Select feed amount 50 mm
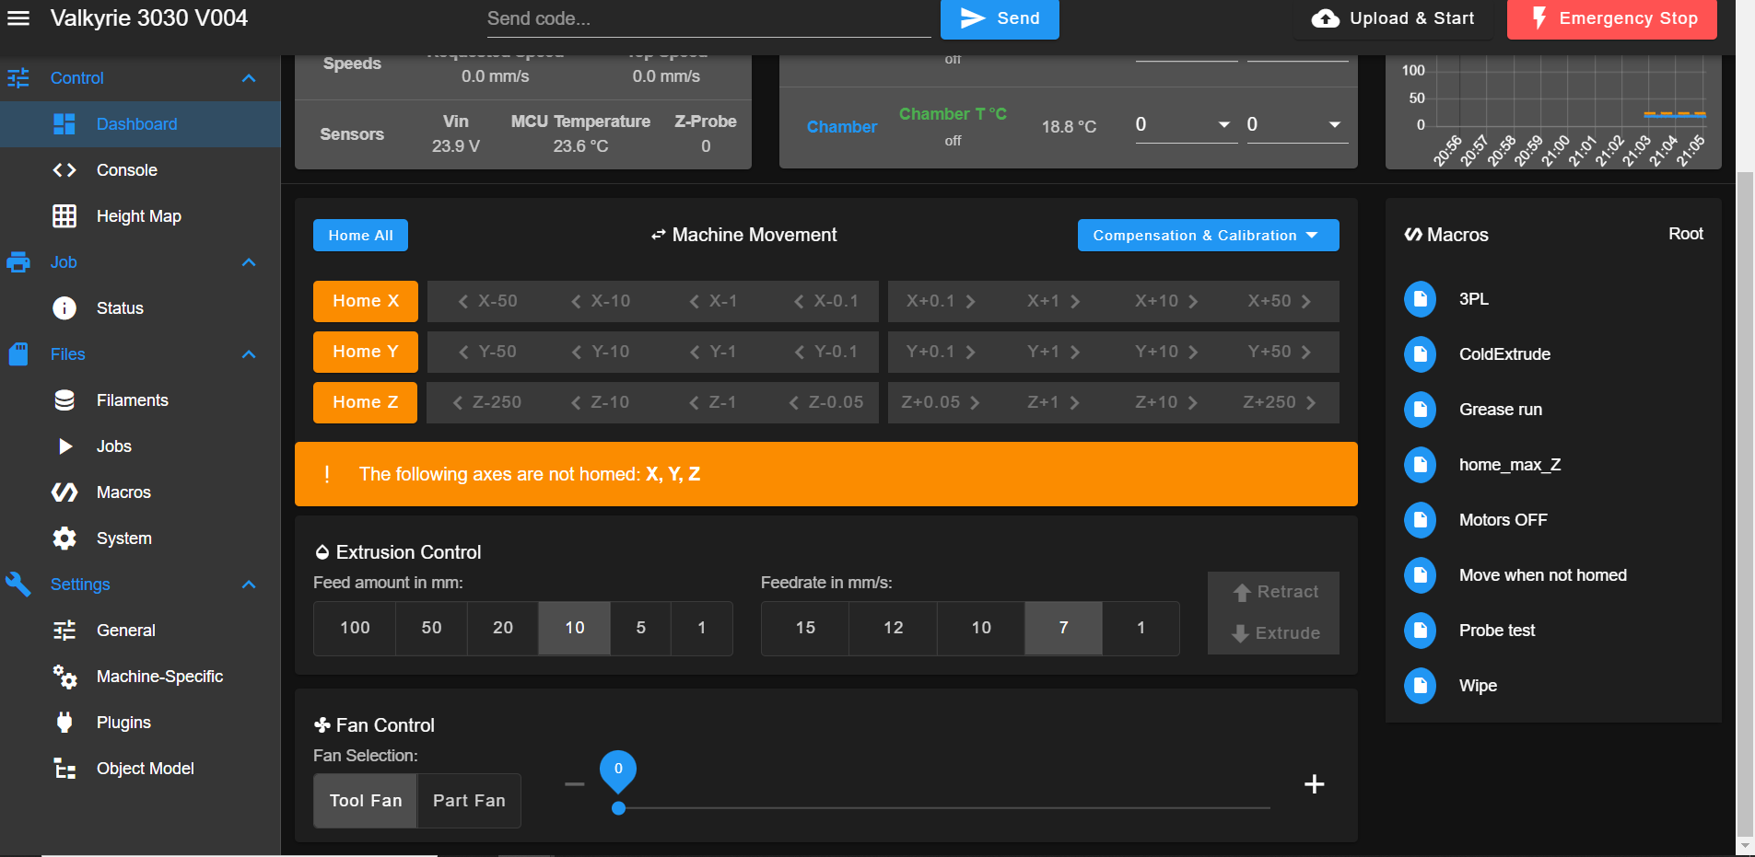Viewport: 1755px width, 857px height. pos(431,628)
